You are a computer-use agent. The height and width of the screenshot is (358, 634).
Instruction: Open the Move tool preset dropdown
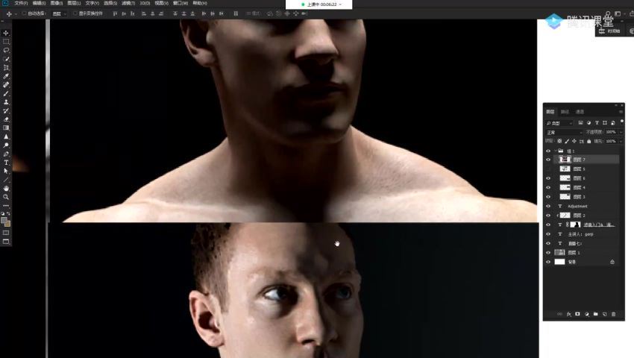(x=16, y=13)
